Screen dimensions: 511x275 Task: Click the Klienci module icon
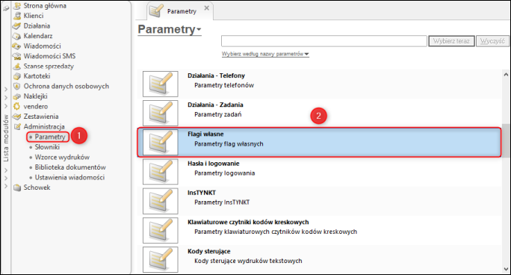pos(17,16)
